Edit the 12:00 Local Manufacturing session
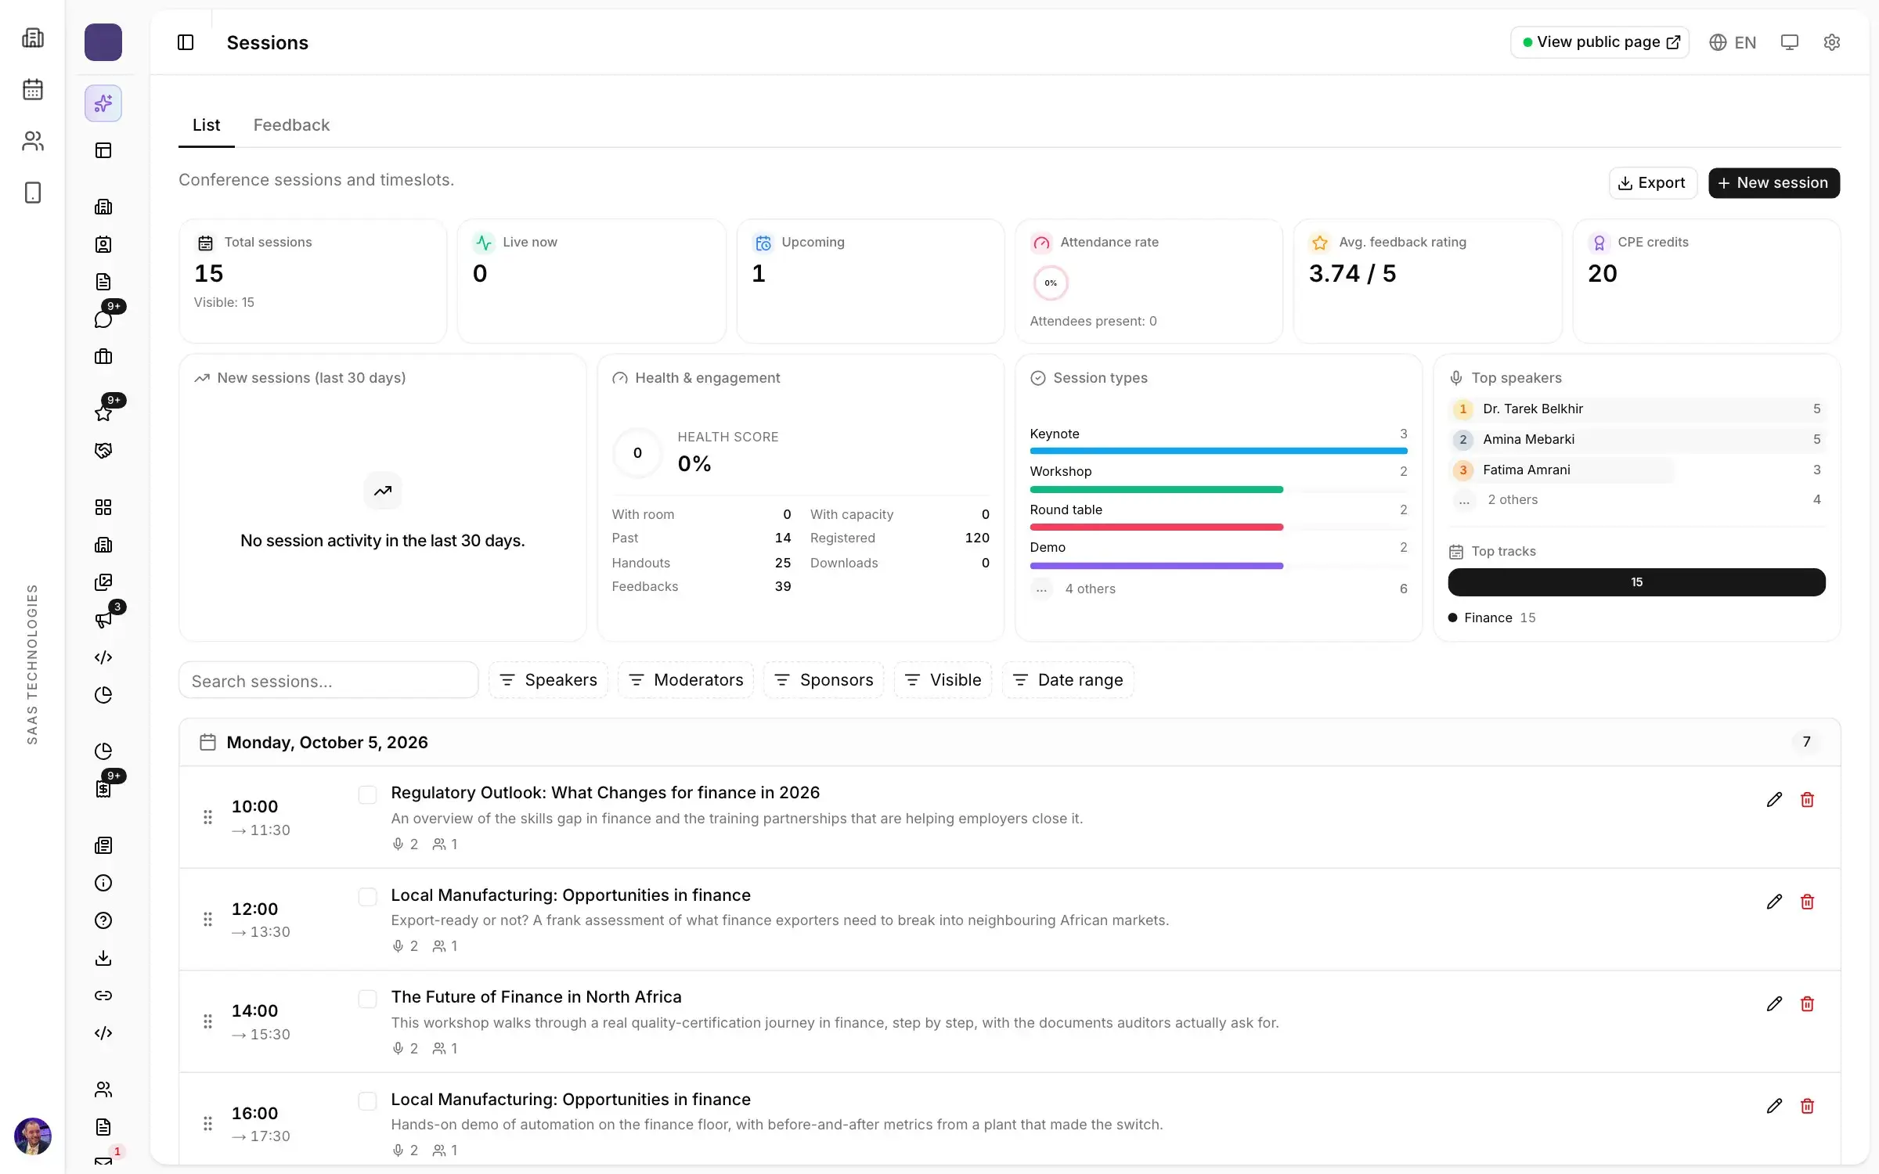Viewport: 1879px width, 1174px height. (x=1774, y=902)
